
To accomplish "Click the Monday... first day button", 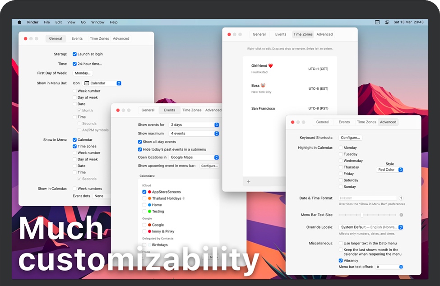I will click(83, 73).
